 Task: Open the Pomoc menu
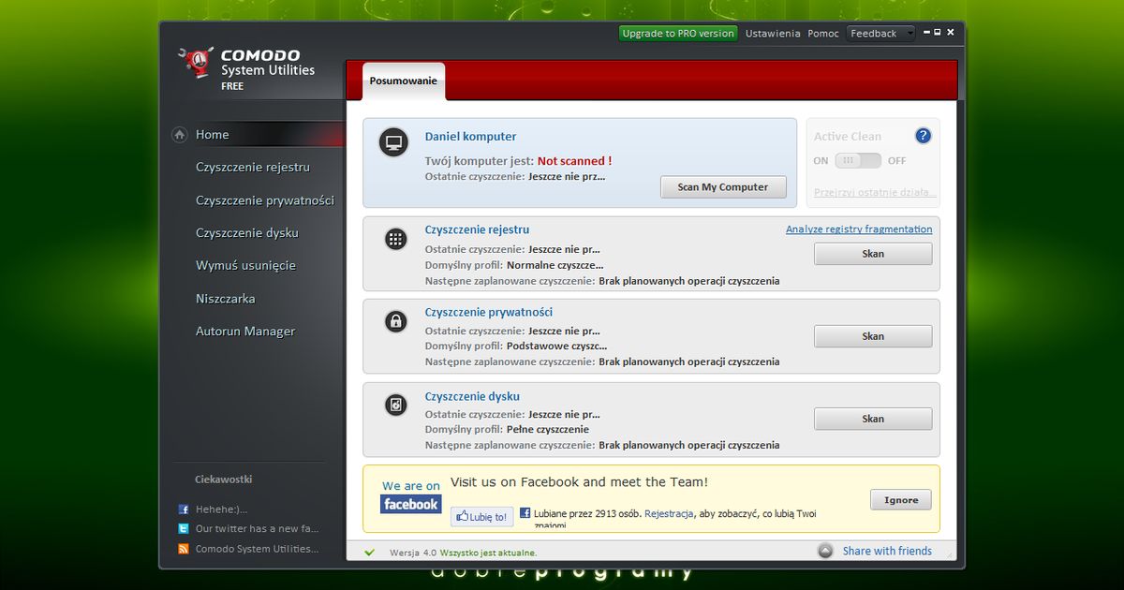click(822, 33)
